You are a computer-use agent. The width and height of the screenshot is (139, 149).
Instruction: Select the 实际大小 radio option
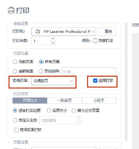click(x=49, y=111)
